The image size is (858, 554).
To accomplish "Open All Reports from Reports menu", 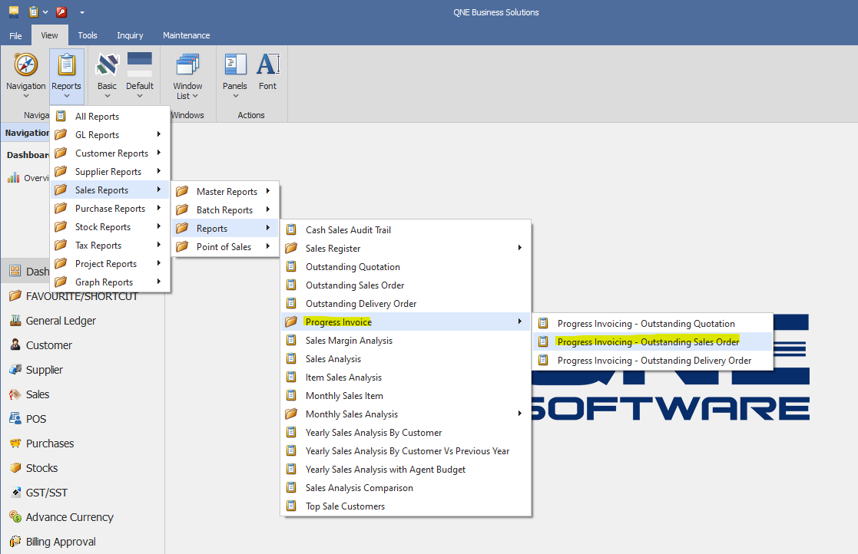I will coord(97,117).
